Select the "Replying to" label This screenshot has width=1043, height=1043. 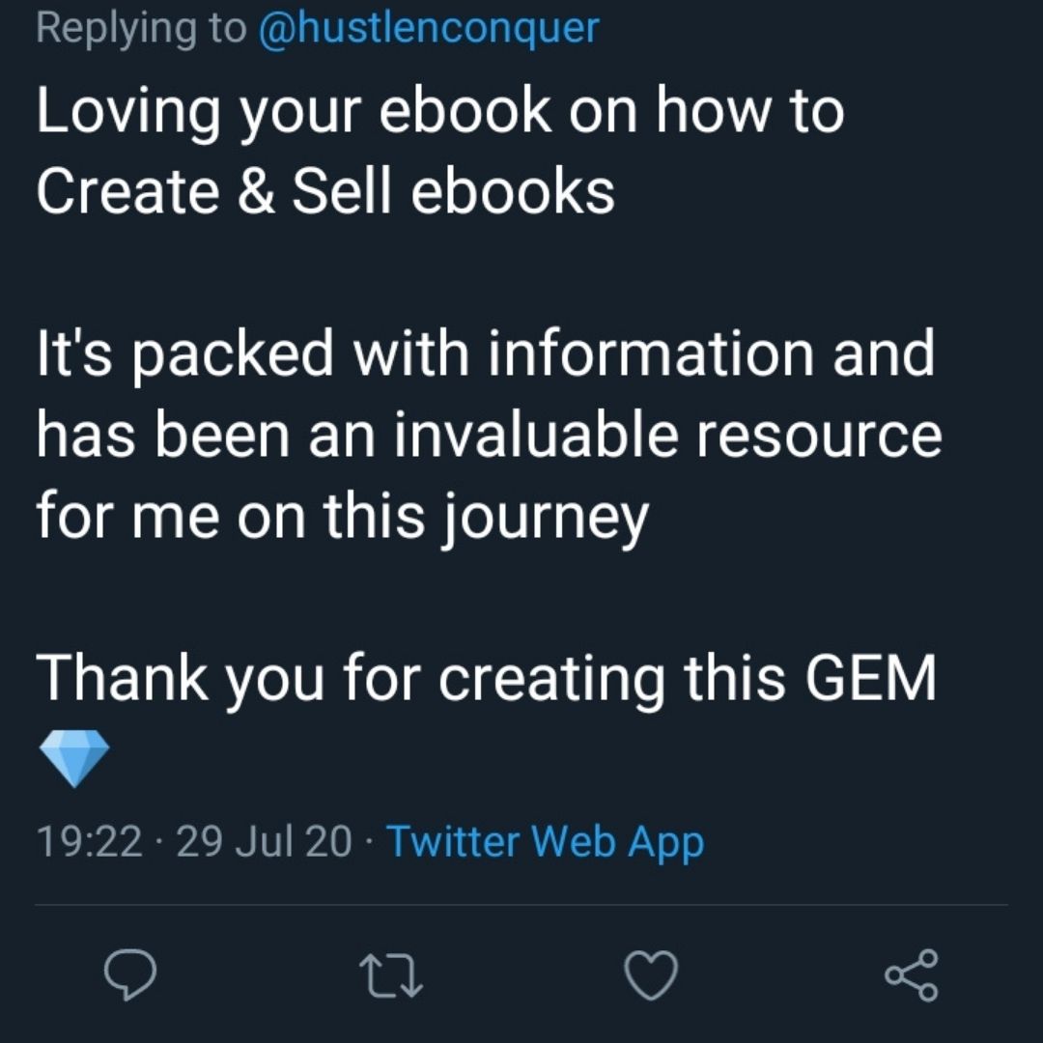coord(141,28)
